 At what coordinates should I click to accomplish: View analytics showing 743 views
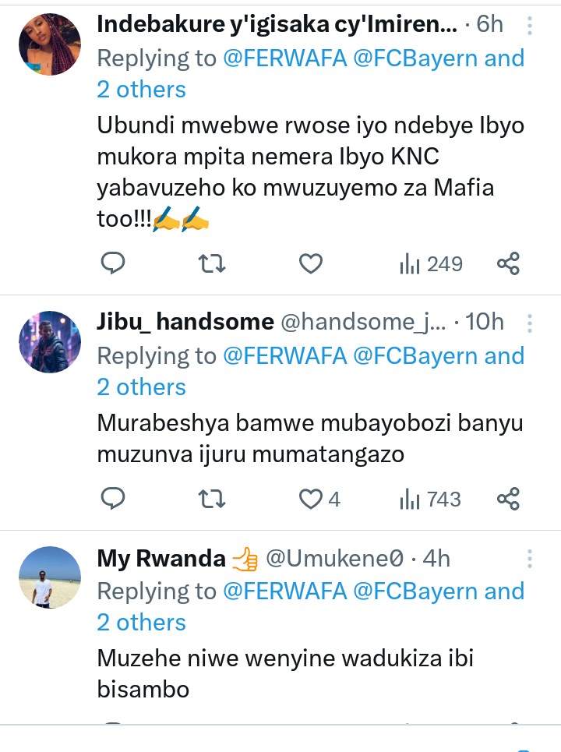click(x=431, y=499)
